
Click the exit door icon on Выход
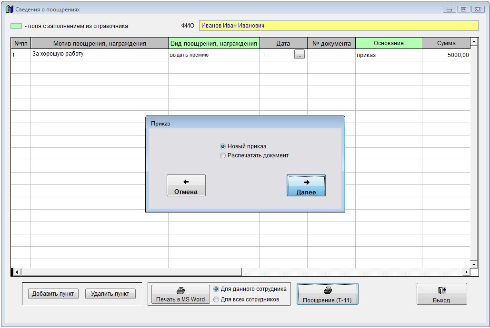[441, 290]
